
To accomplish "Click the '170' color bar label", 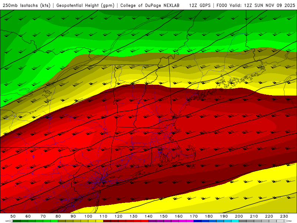I will 194,216.
